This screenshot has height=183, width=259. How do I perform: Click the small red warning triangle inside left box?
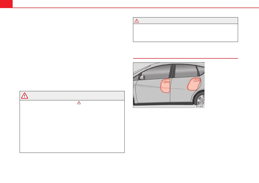pyautogui.click(x=79, y=103)
